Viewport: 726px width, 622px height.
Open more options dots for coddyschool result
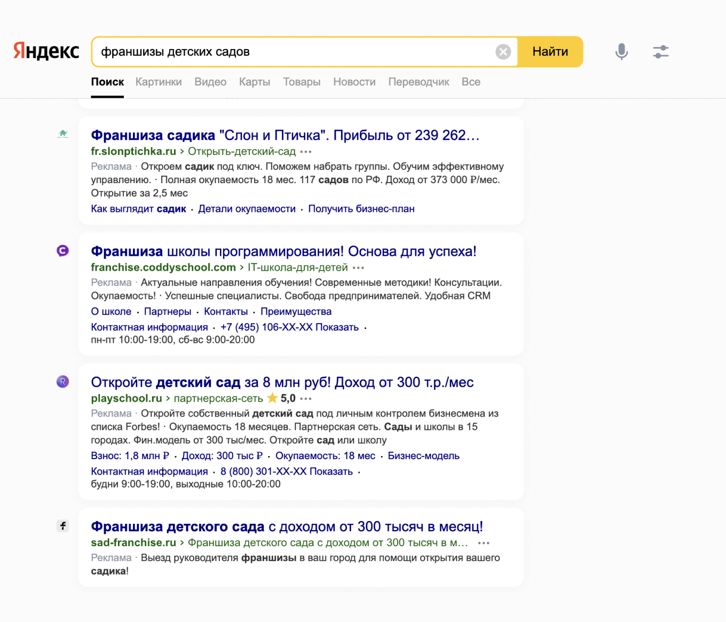359,267
